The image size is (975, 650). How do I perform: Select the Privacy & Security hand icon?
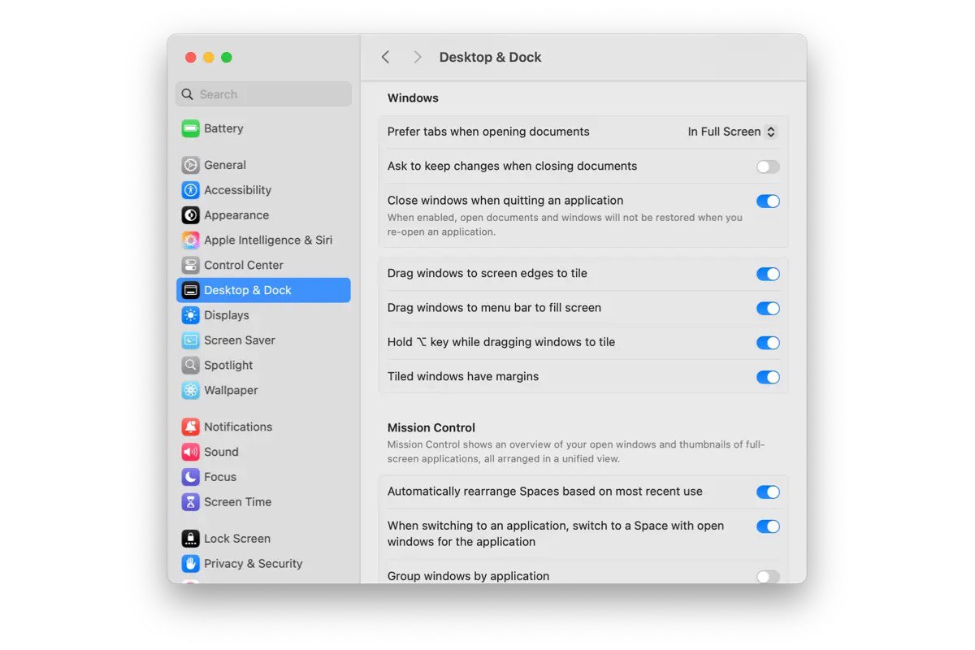191,564
